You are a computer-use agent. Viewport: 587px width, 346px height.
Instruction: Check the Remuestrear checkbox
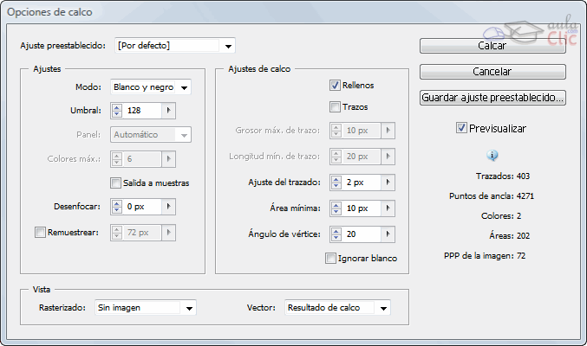[40, 232]
